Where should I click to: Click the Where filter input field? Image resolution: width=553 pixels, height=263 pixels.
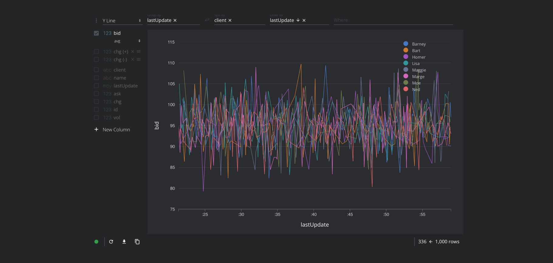(393, 20)
